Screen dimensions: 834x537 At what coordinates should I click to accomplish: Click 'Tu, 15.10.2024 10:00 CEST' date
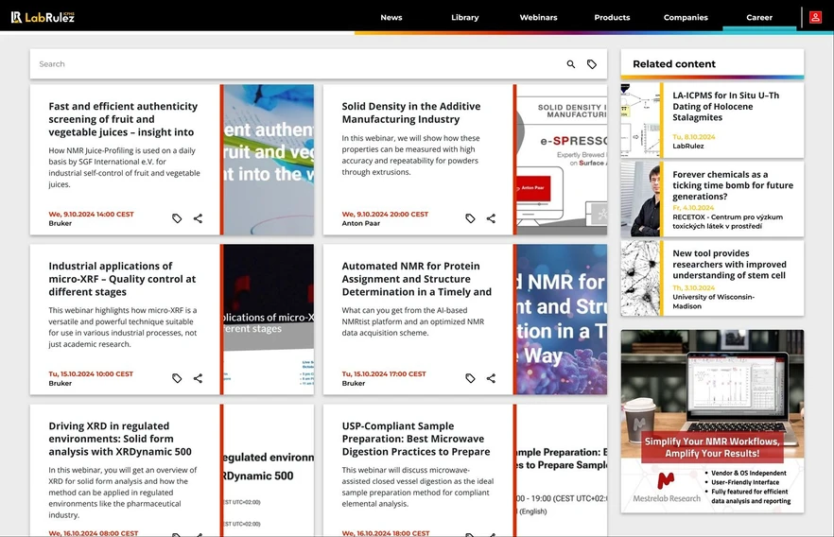[91, 373]
